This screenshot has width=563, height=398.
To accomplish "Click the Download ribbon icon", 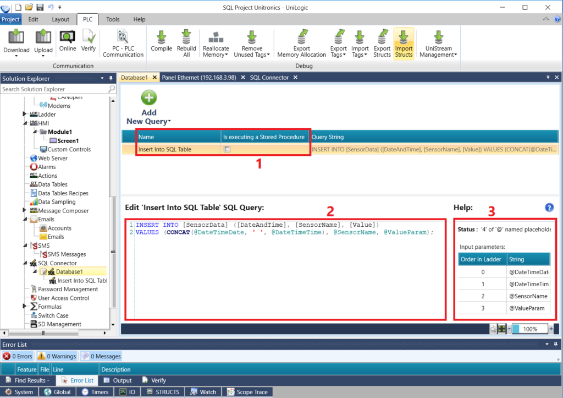I will (16, 42).
